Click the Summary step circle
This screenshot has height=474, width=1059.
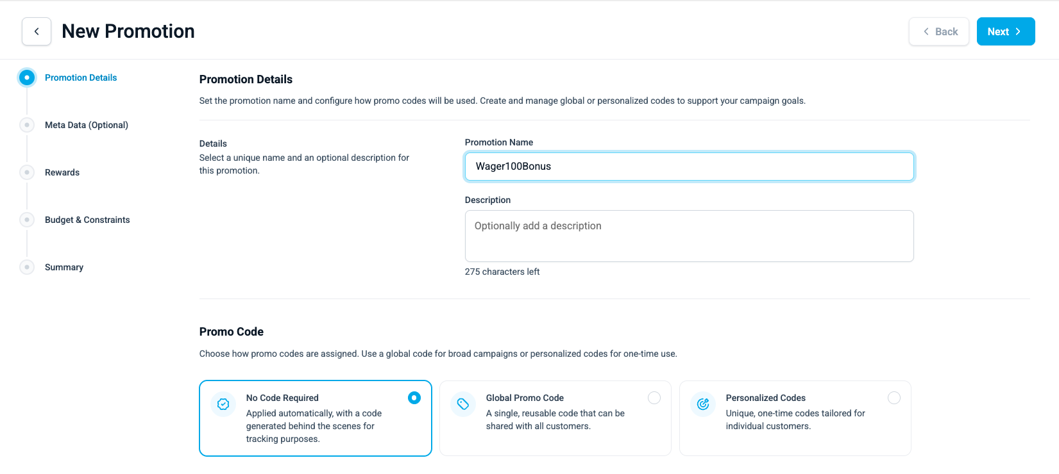27,267
